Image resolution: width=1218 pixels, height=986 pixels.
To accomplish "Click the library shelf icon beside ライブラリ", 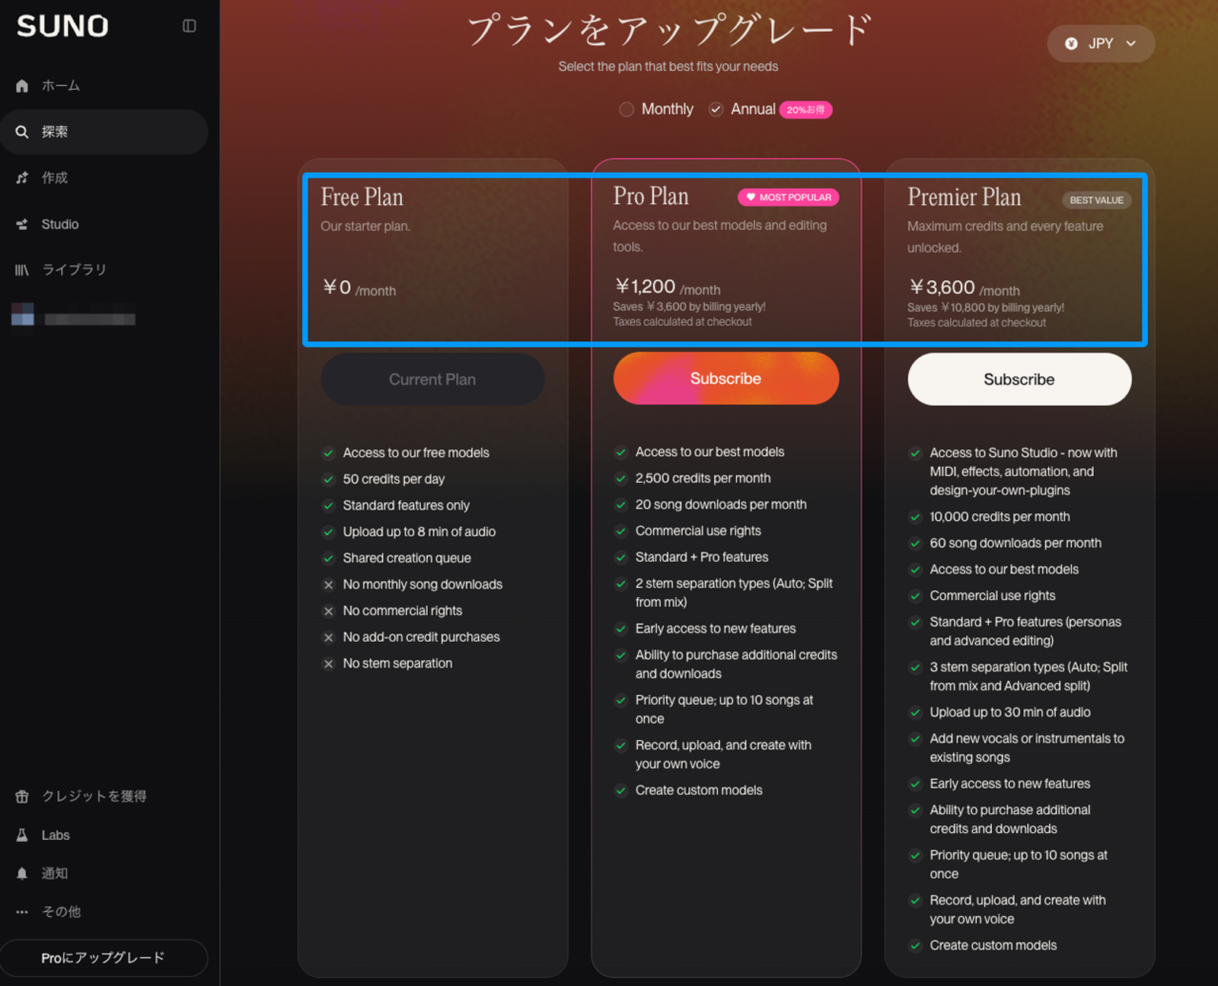I will (x=22, y=270).
